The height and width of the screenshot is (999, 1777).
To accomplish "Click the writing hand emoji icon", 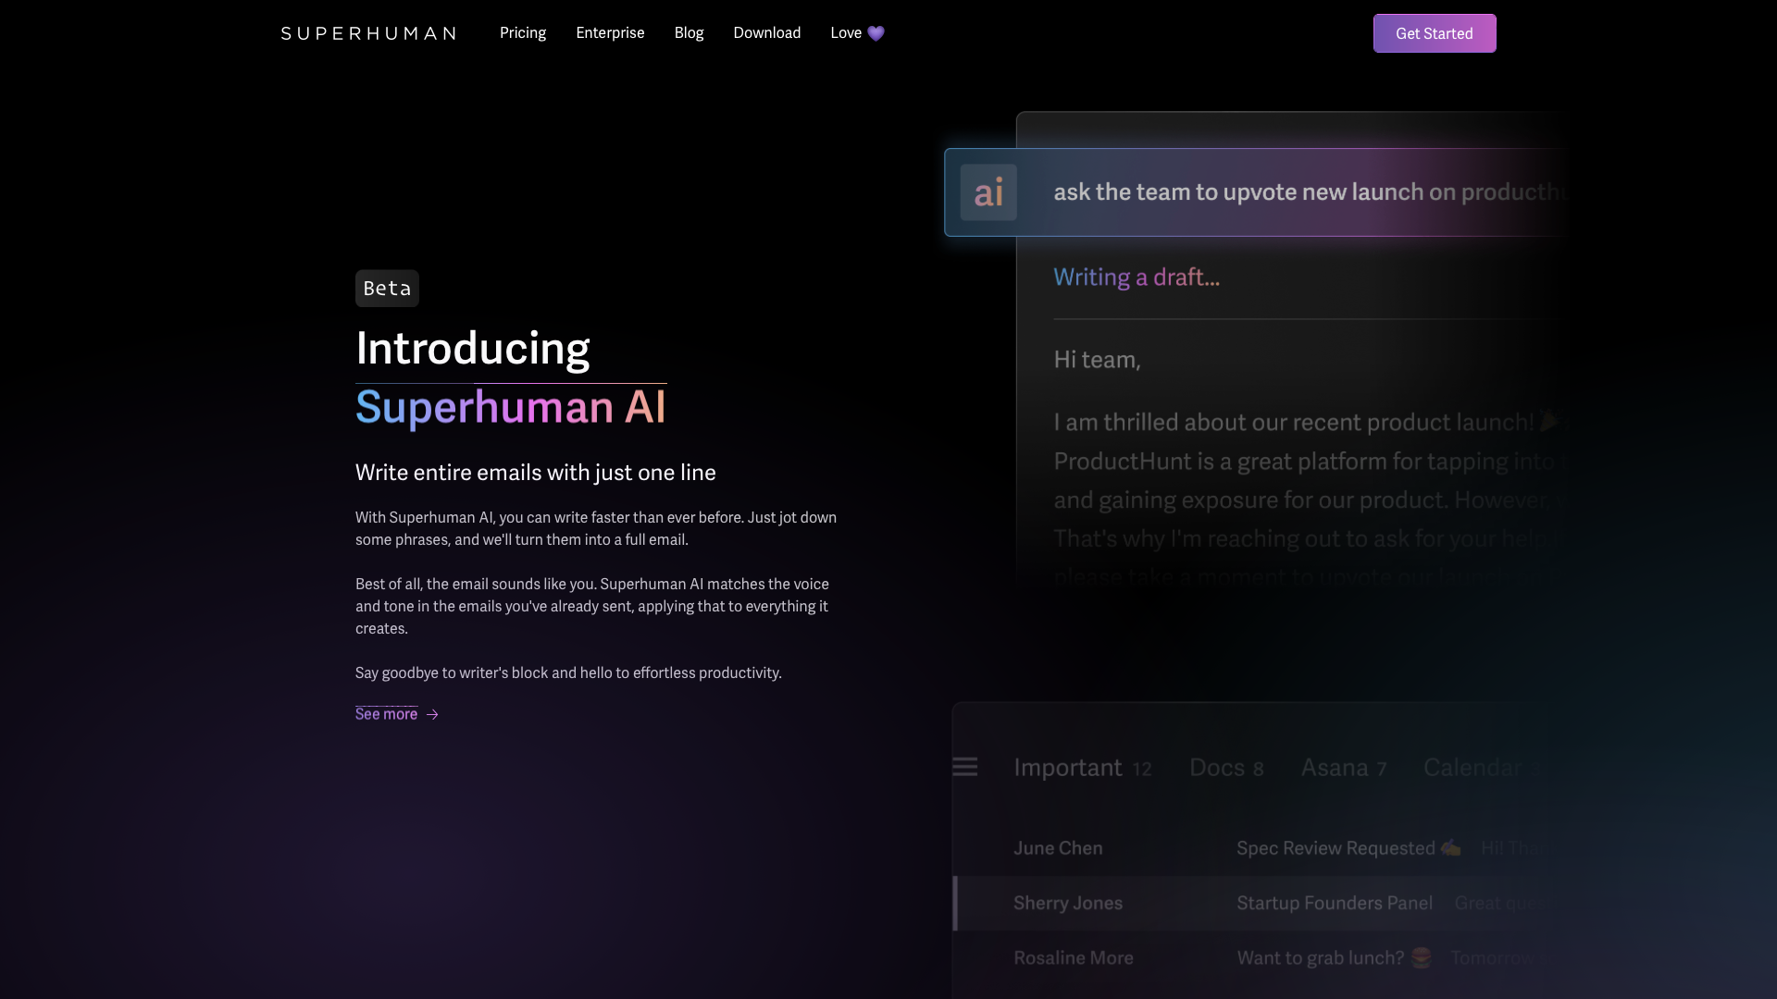I will coord(1451,847).
